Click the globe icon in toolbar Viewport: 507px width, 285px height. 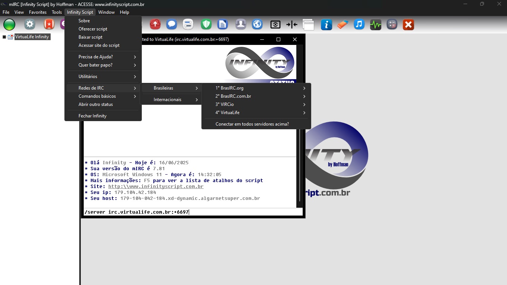tap(257, 25)
